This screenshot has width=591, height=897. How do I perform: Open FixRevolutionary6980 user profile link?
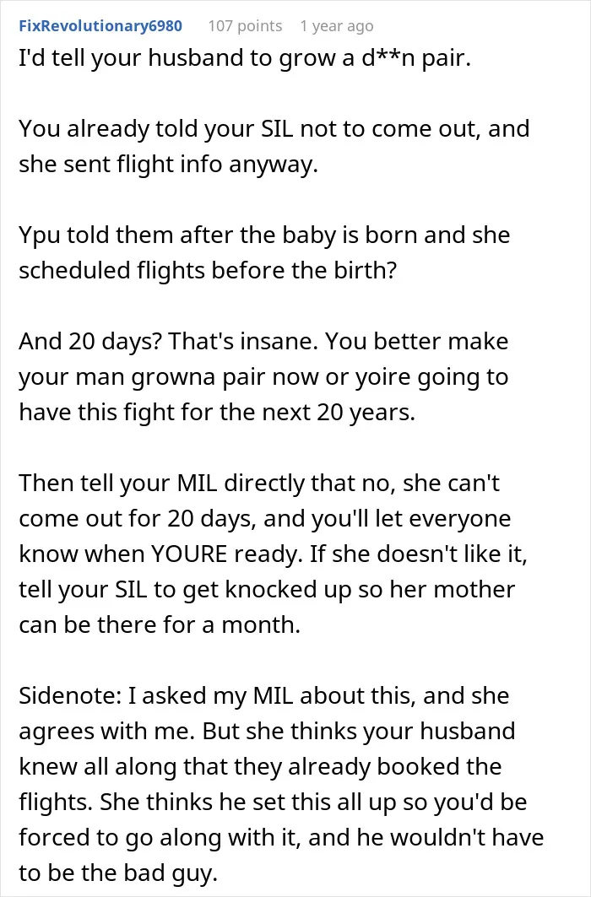[x=100, y=26]
